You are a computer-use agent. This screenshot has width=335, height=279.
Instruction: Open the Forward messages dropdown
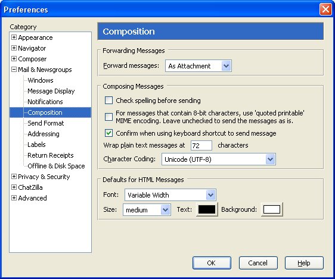pos(198,66)
